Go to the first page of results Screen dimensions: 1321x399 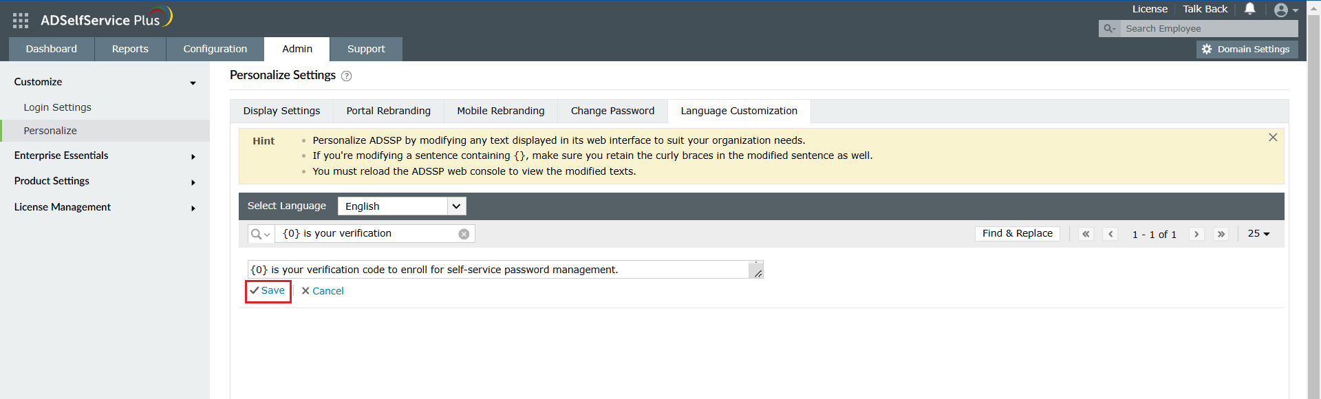click(x=1086, y=234)
